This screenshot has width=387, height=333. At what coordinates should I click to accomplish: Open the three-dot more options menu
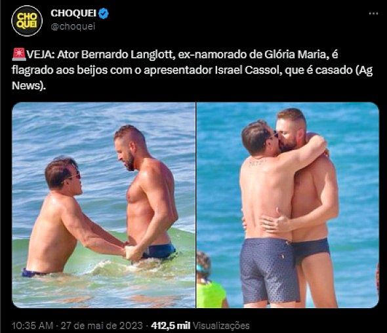pyautogui.click(x=373, y=14)
